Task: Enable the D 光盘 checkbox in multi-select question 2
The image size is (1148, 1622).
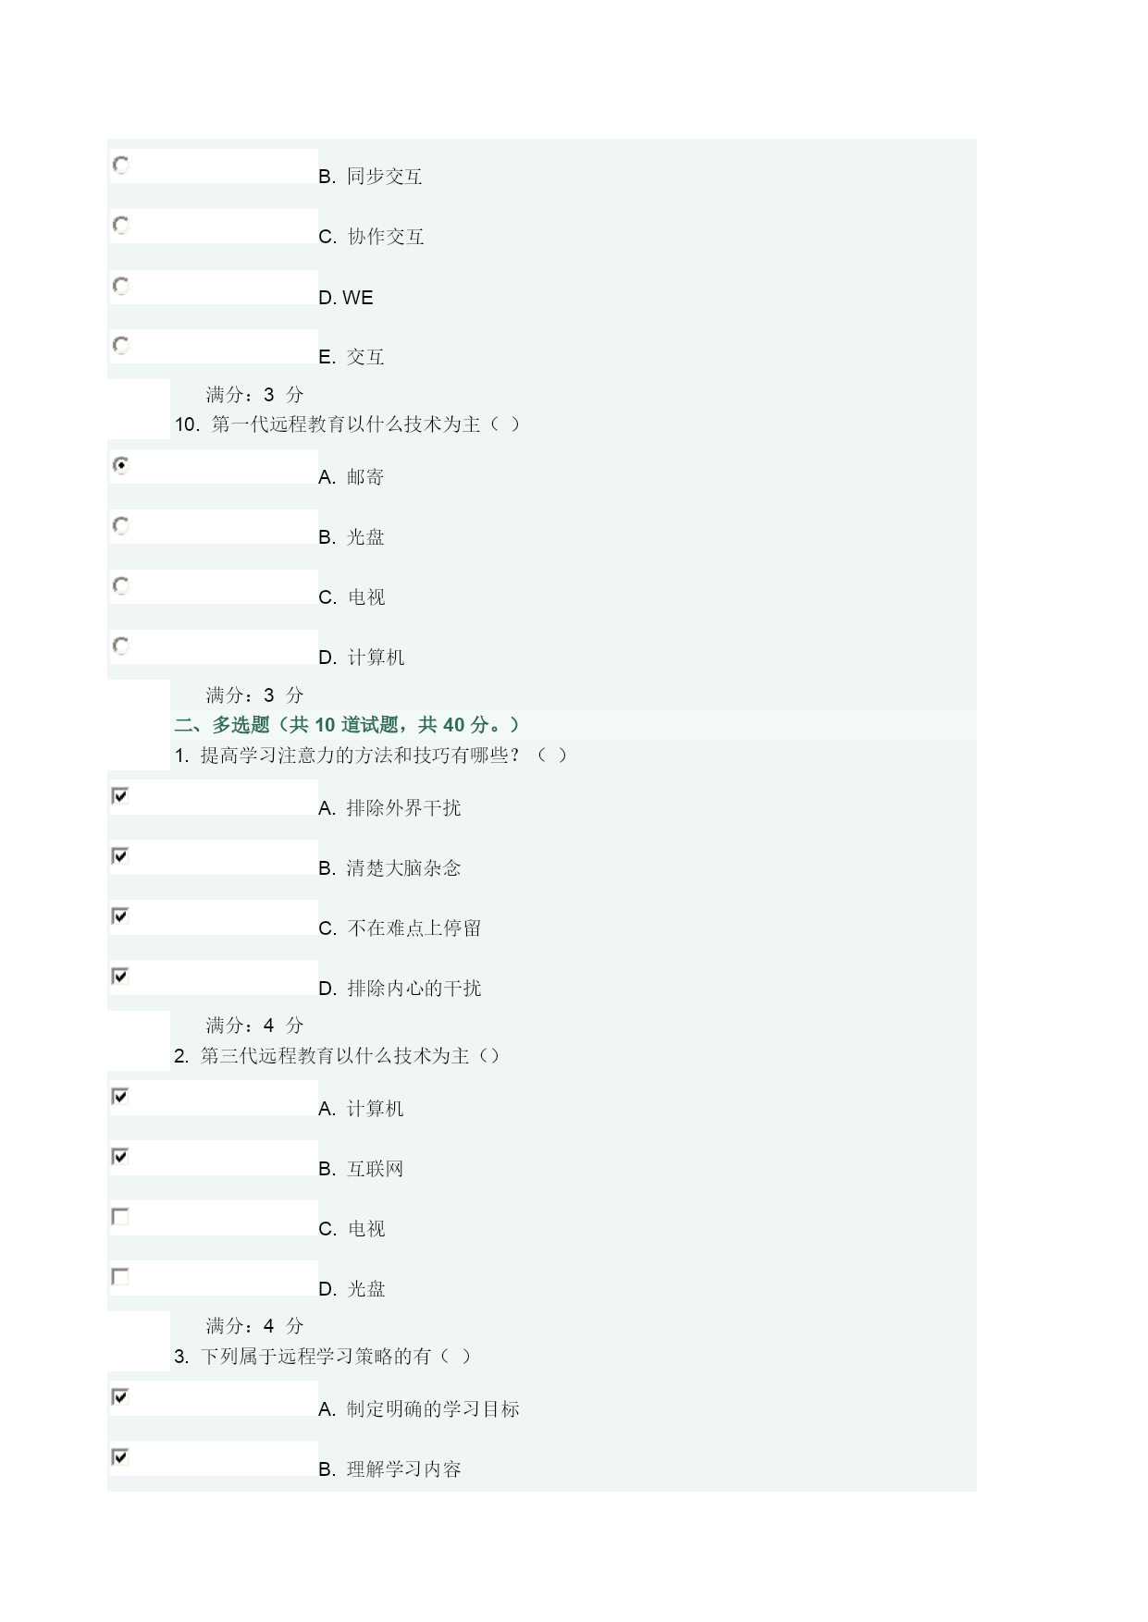Action: coord(120,1276)
